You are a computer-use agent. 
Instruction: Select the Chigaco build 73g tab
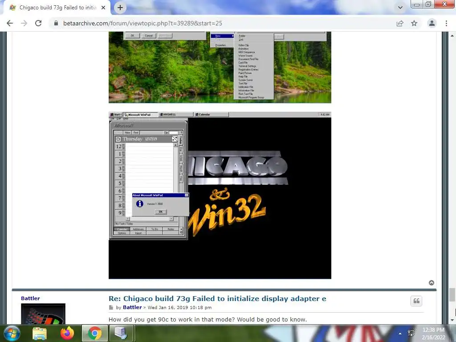[x=57, y=8]
